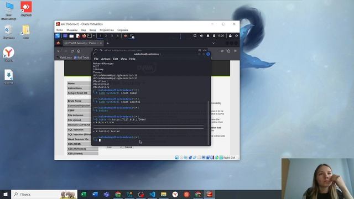Click the 15:26 clock in Kali panel
The height and width of the screenshot is (199, 354).
click(221, 36)
